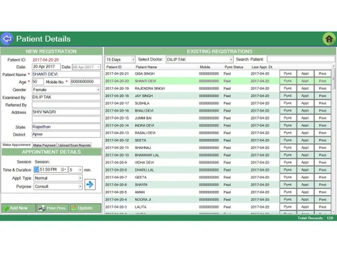Click Print button for GEETA
Viewport: 337px width, 253px height.
click(322, 177)
